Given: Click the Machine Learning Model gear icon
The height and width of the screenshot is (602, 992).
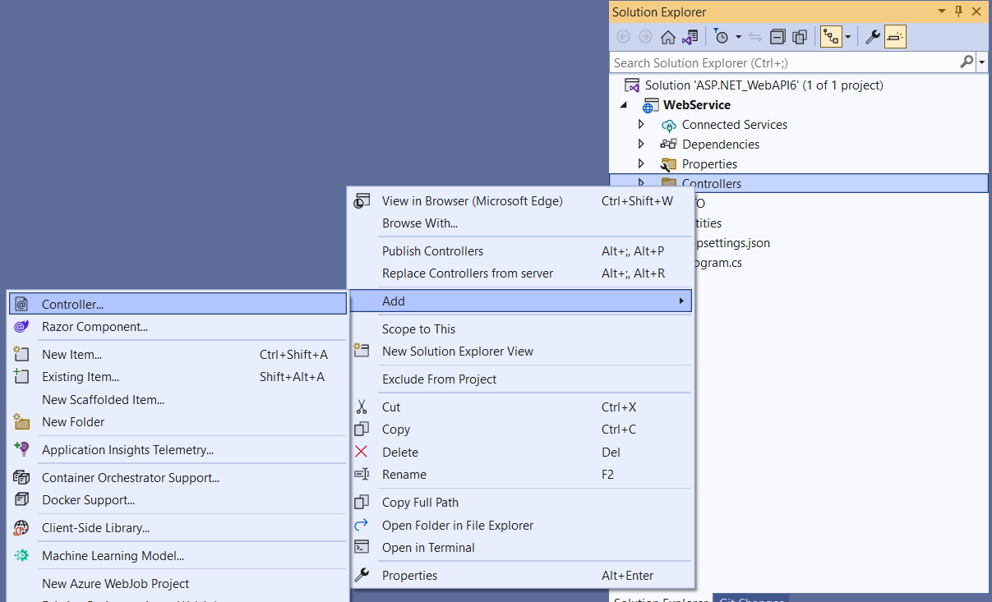Looking at the screenshot, I should [21, 555].
